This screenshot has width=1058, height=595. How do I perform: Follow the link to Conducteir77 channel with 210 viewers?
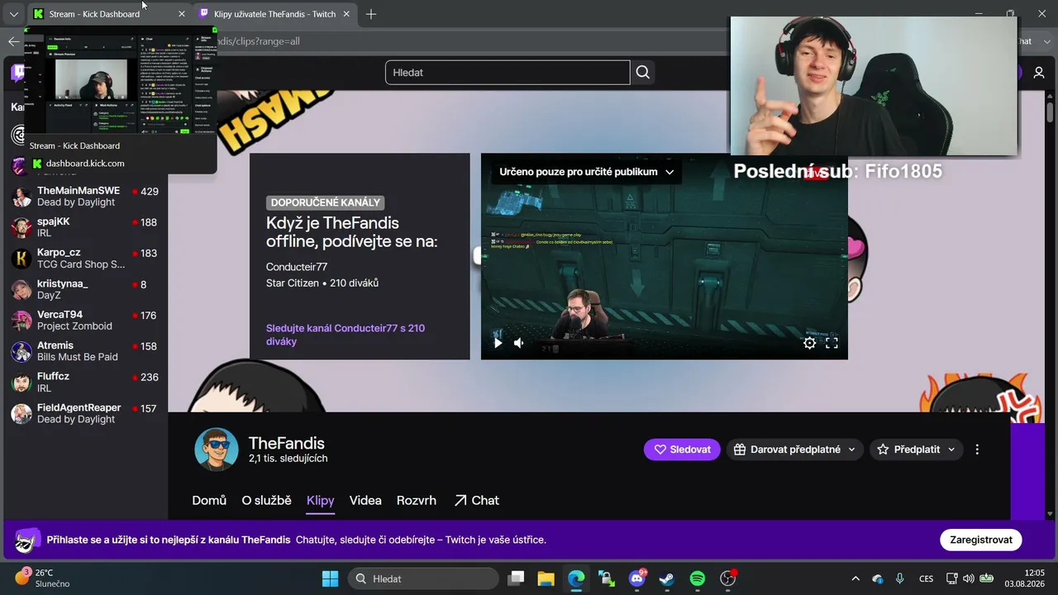pyautogui.click(x=346, y=335)
